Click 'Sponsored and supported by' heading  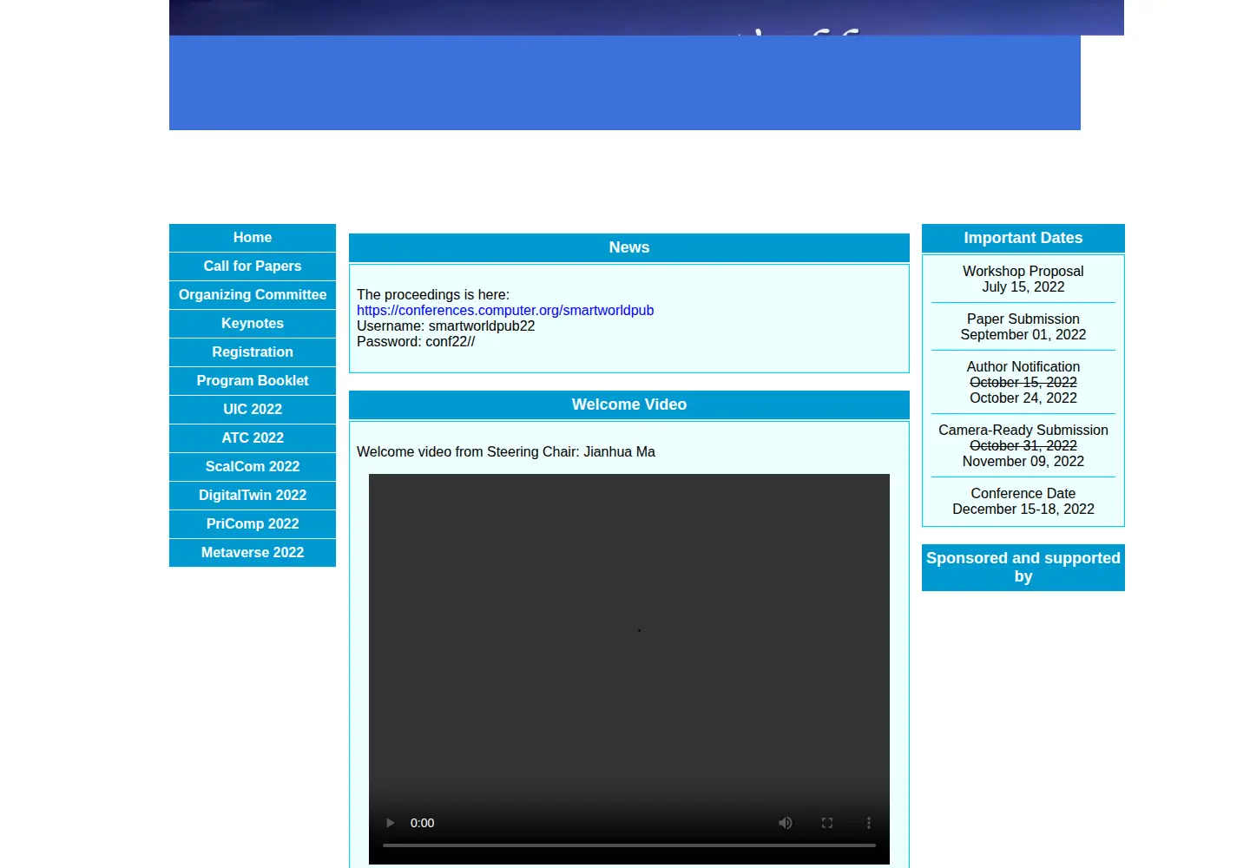tap(1023, 568)
